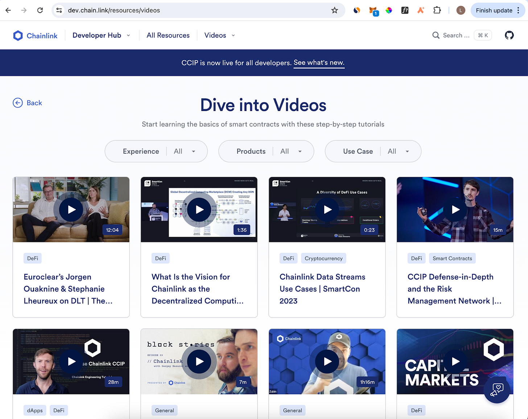The height and width of the screenshot is (419, 528).
Task: Open the Videos dropdown menu
Action: pos(219,35)
